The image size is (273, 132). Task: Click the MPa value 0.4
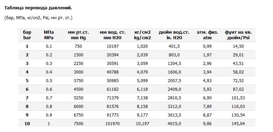49,72
